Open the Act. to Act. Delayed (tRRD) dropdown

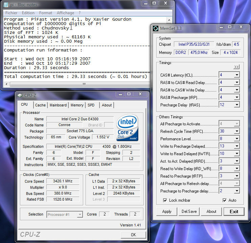point(237,161)
